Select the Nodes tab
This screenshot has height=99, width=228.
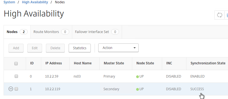pos(17,32)
